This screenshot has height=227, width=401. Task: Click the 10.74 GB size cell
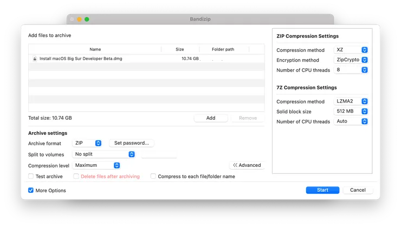point(190,59)
